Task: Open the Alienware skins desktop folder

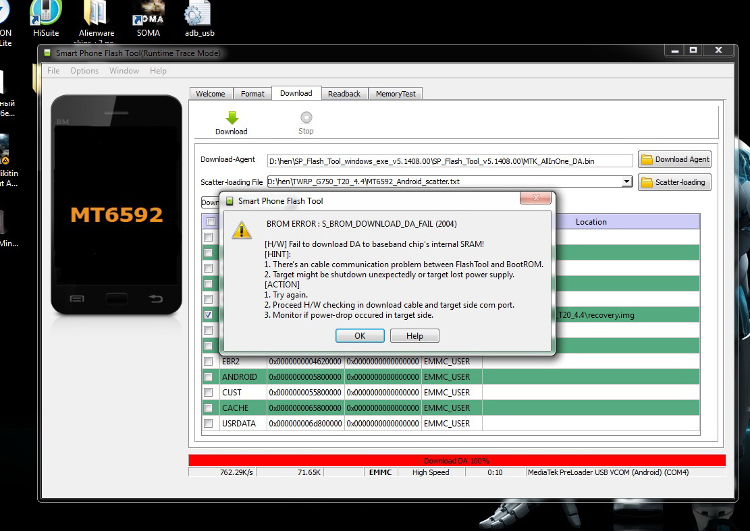Action: [97, 15]
